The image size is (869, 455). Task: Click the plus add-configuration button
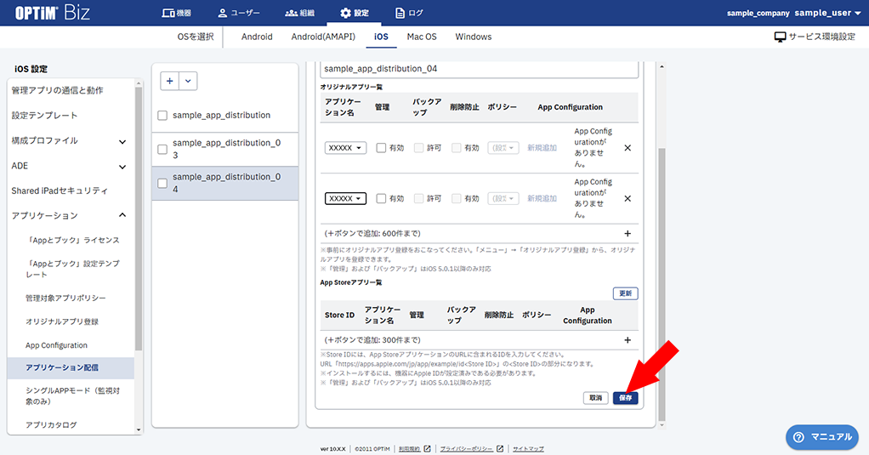coord(169,81)
